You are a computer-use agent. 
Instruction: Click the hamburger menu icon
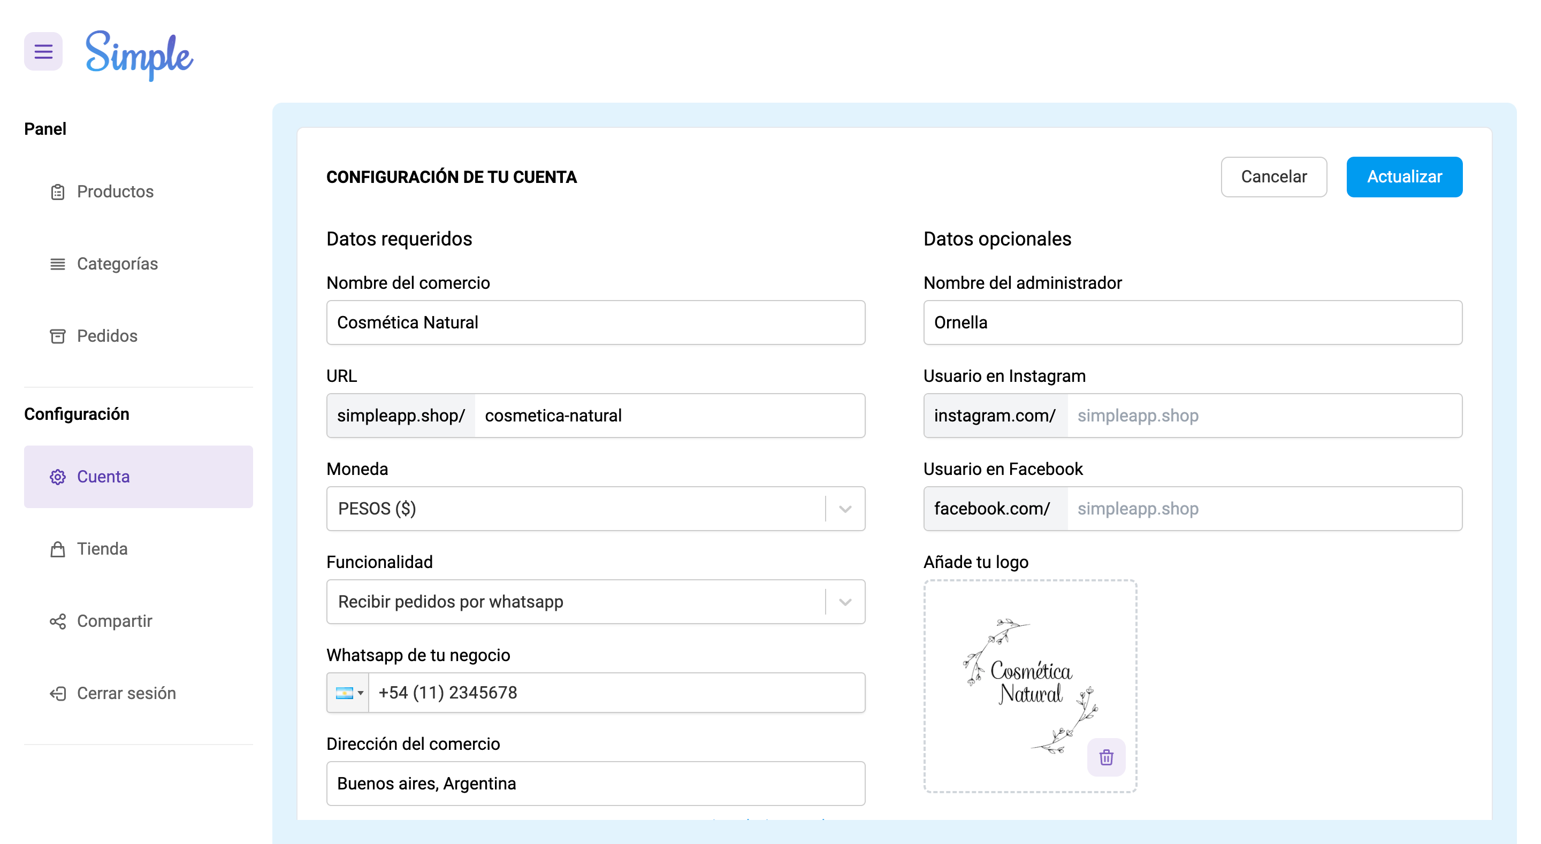(43, 51)
